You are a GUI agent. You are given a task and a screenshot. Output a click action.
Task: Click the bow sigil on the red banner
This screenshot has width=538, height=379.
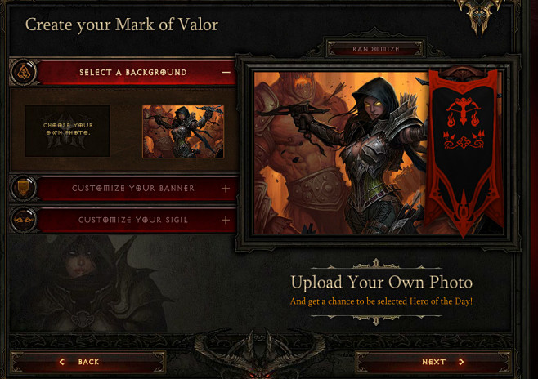pyautogui.click(x=464, y=112)
